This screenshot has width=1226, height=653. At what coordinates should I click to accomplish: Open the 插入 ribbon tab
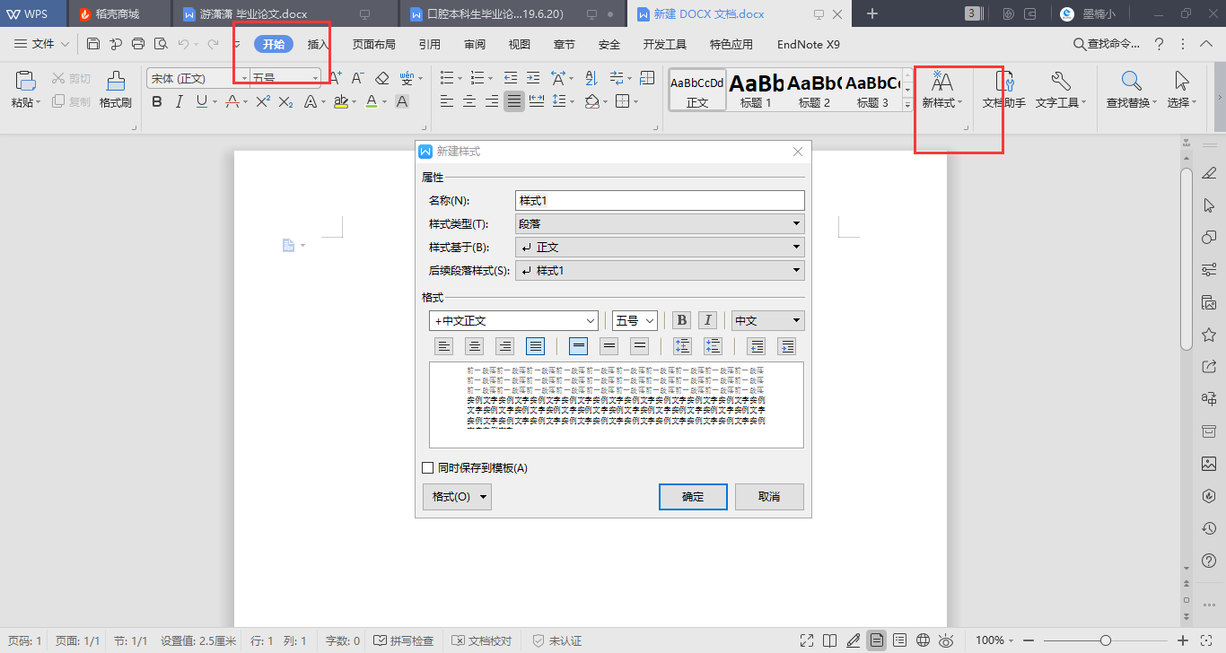(318, 44)
